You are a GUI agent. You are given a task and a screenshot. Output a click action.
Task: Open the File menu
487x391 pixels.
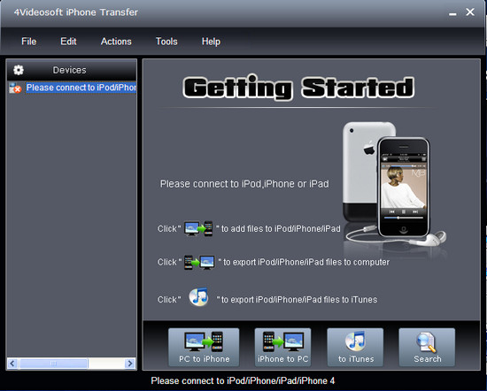tap(29, 42)
